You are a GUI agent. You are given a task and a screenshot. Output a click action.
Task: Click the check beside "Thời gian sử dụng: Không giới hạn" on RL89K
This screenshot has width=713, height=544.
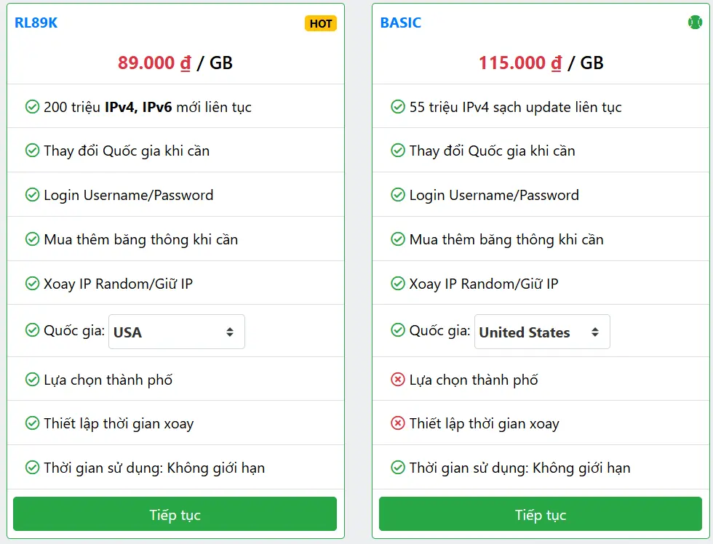tap(32, 468)
